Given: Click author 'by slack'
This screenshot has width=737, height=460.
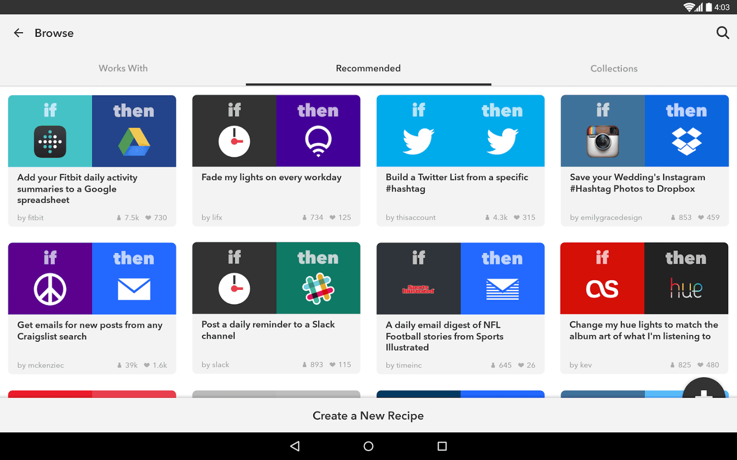Looking at the screenshot, I should 215,364.
